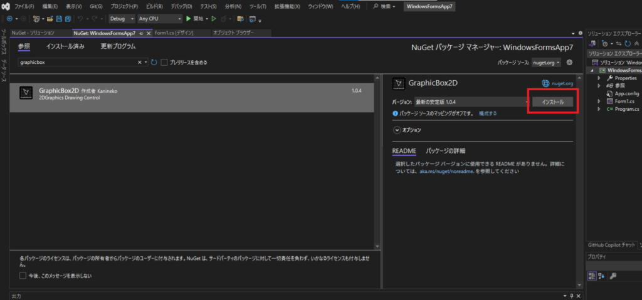
Task: Refresh the NuGet package search results
Action: (x=154, y=63)
